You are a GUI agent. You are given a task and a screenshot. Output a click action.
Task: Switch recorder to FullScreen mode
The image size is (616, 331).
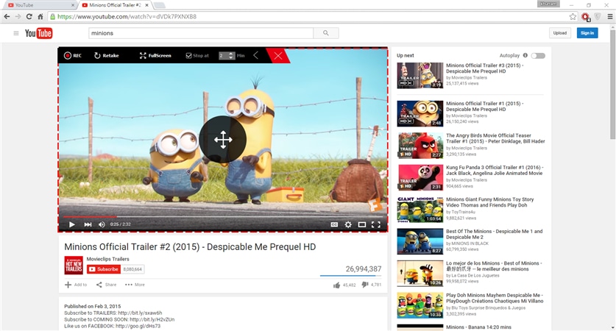155,56
